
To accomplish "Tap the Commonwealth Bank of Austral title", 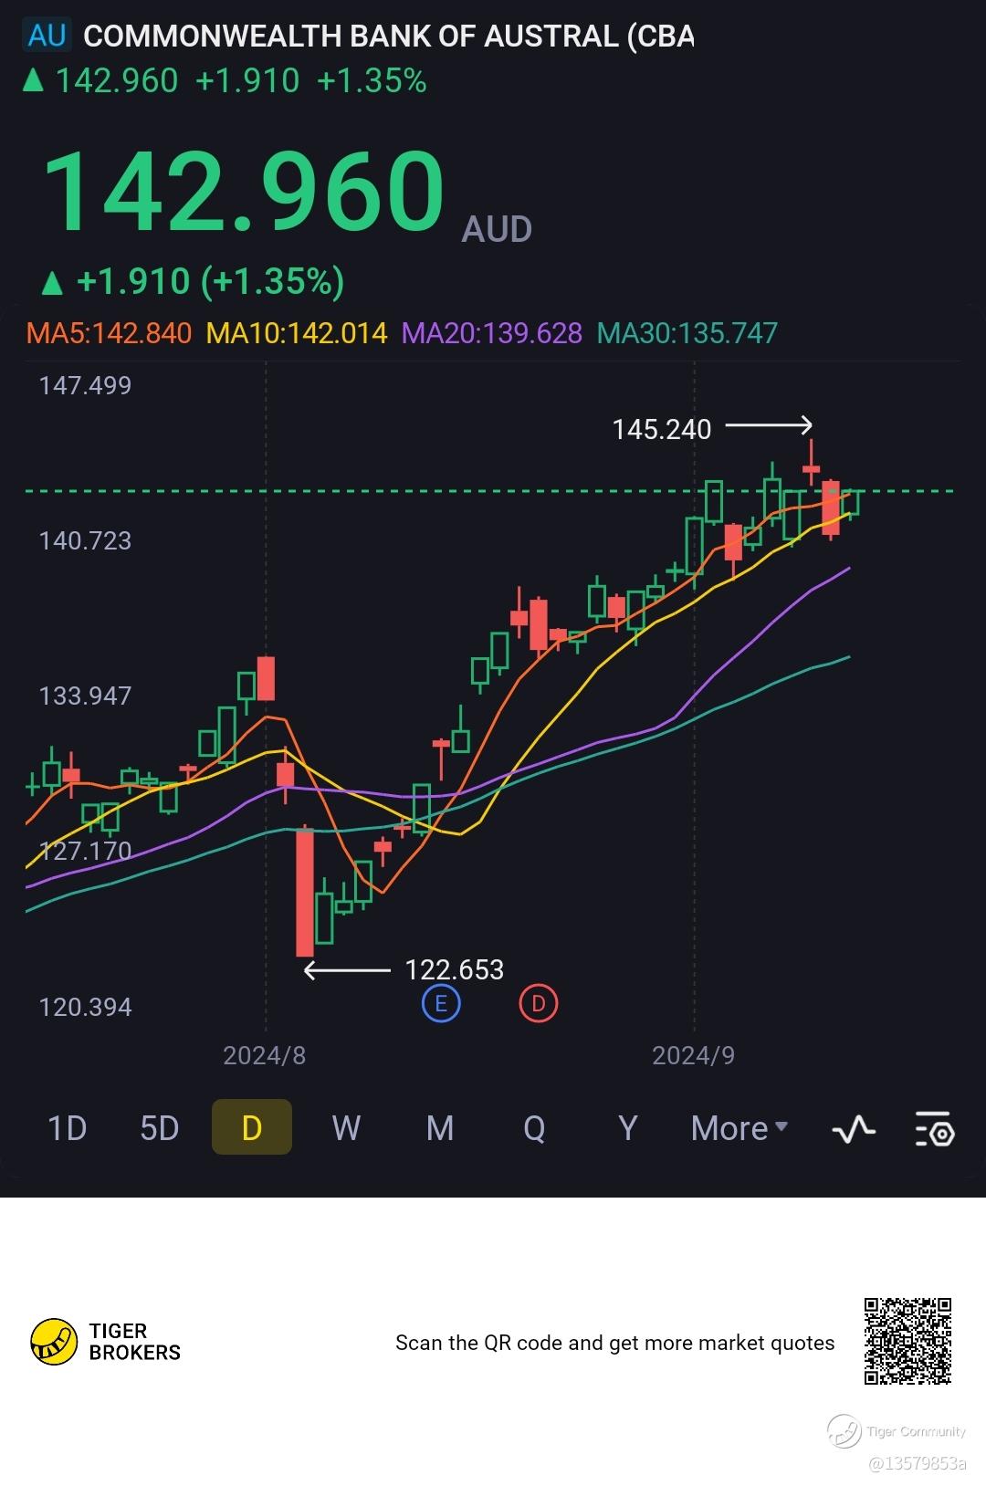I will click(x=389, y=37).
